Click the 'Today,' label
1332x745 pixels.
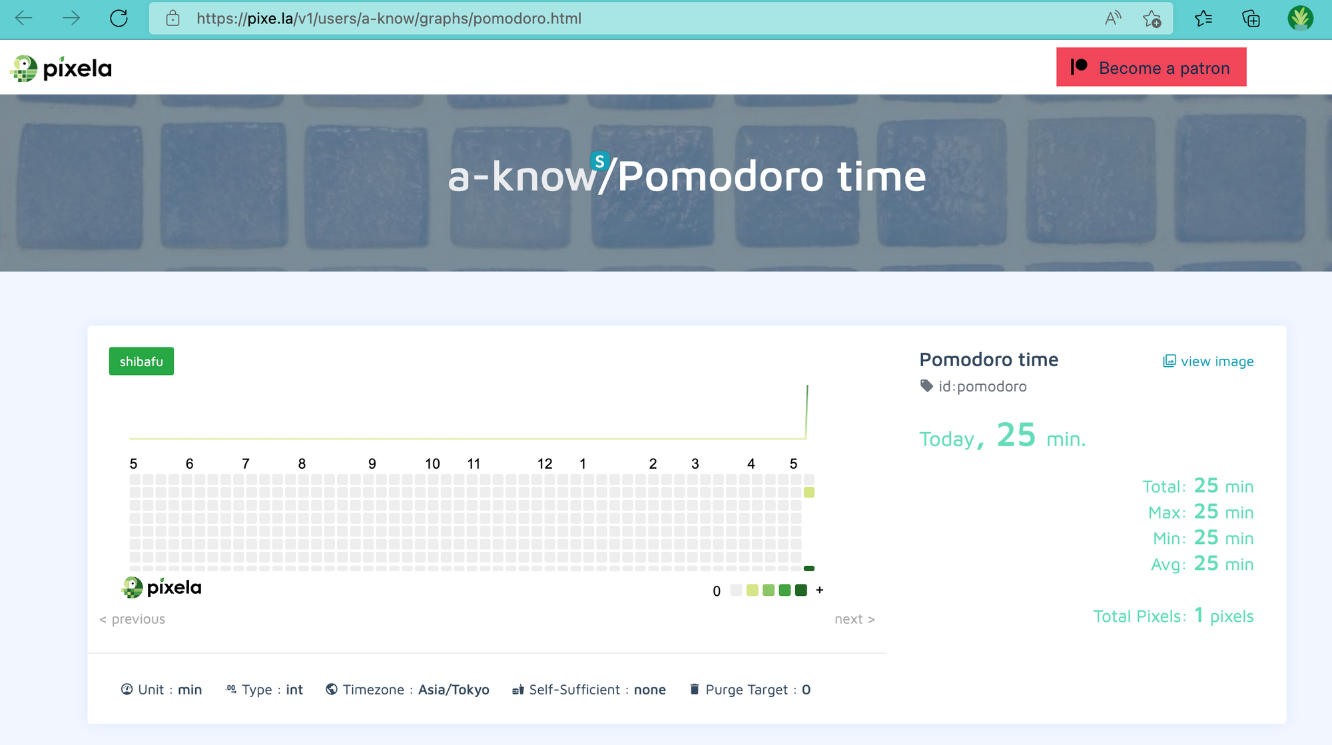952,439
